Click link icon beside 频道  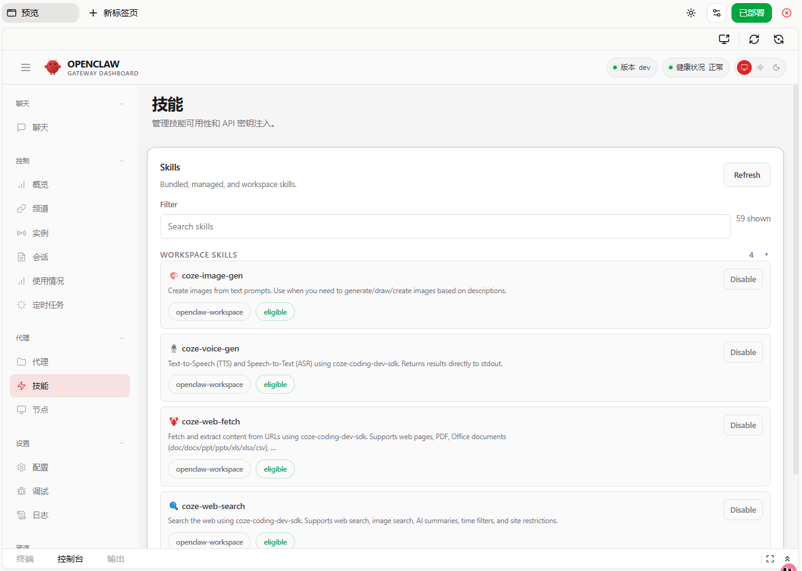pyautogui.click(x=21, y=209)
